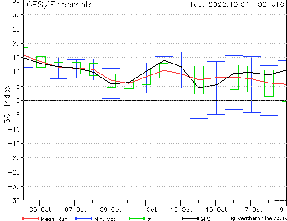287x221 pixels.
Task: Click the -35 value on y-axis
Action: coord(14,201)
